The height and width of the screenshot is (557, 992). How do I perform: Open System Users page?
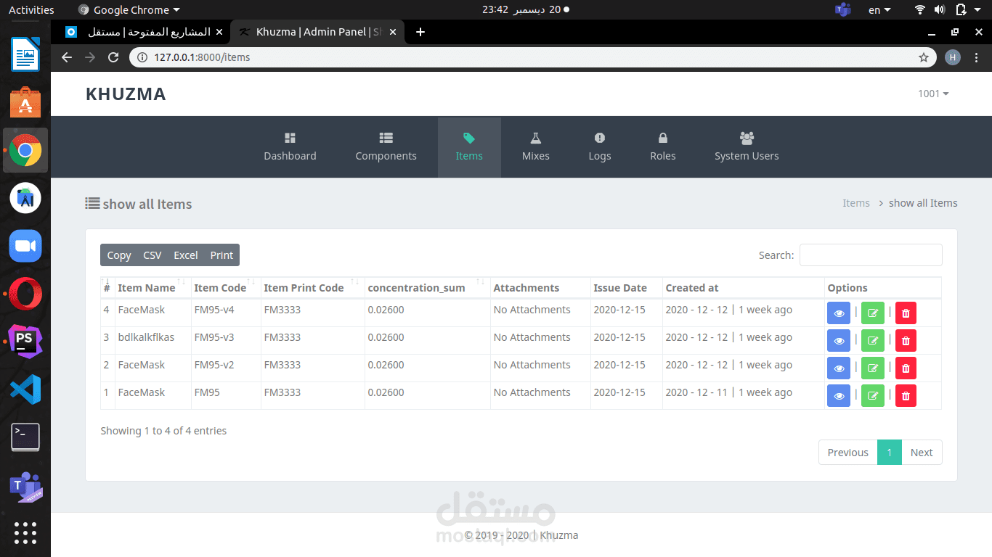(747, 147)
